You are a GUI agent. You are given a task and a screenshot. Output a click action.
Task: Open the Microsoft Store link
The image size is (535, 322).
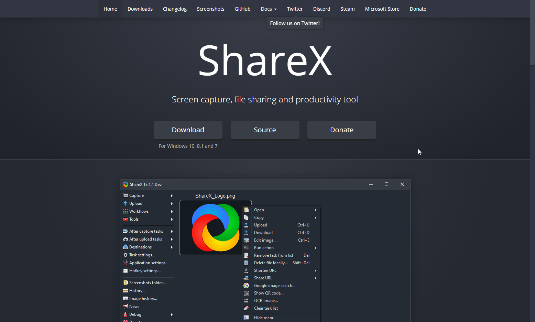tap(382, 9)
